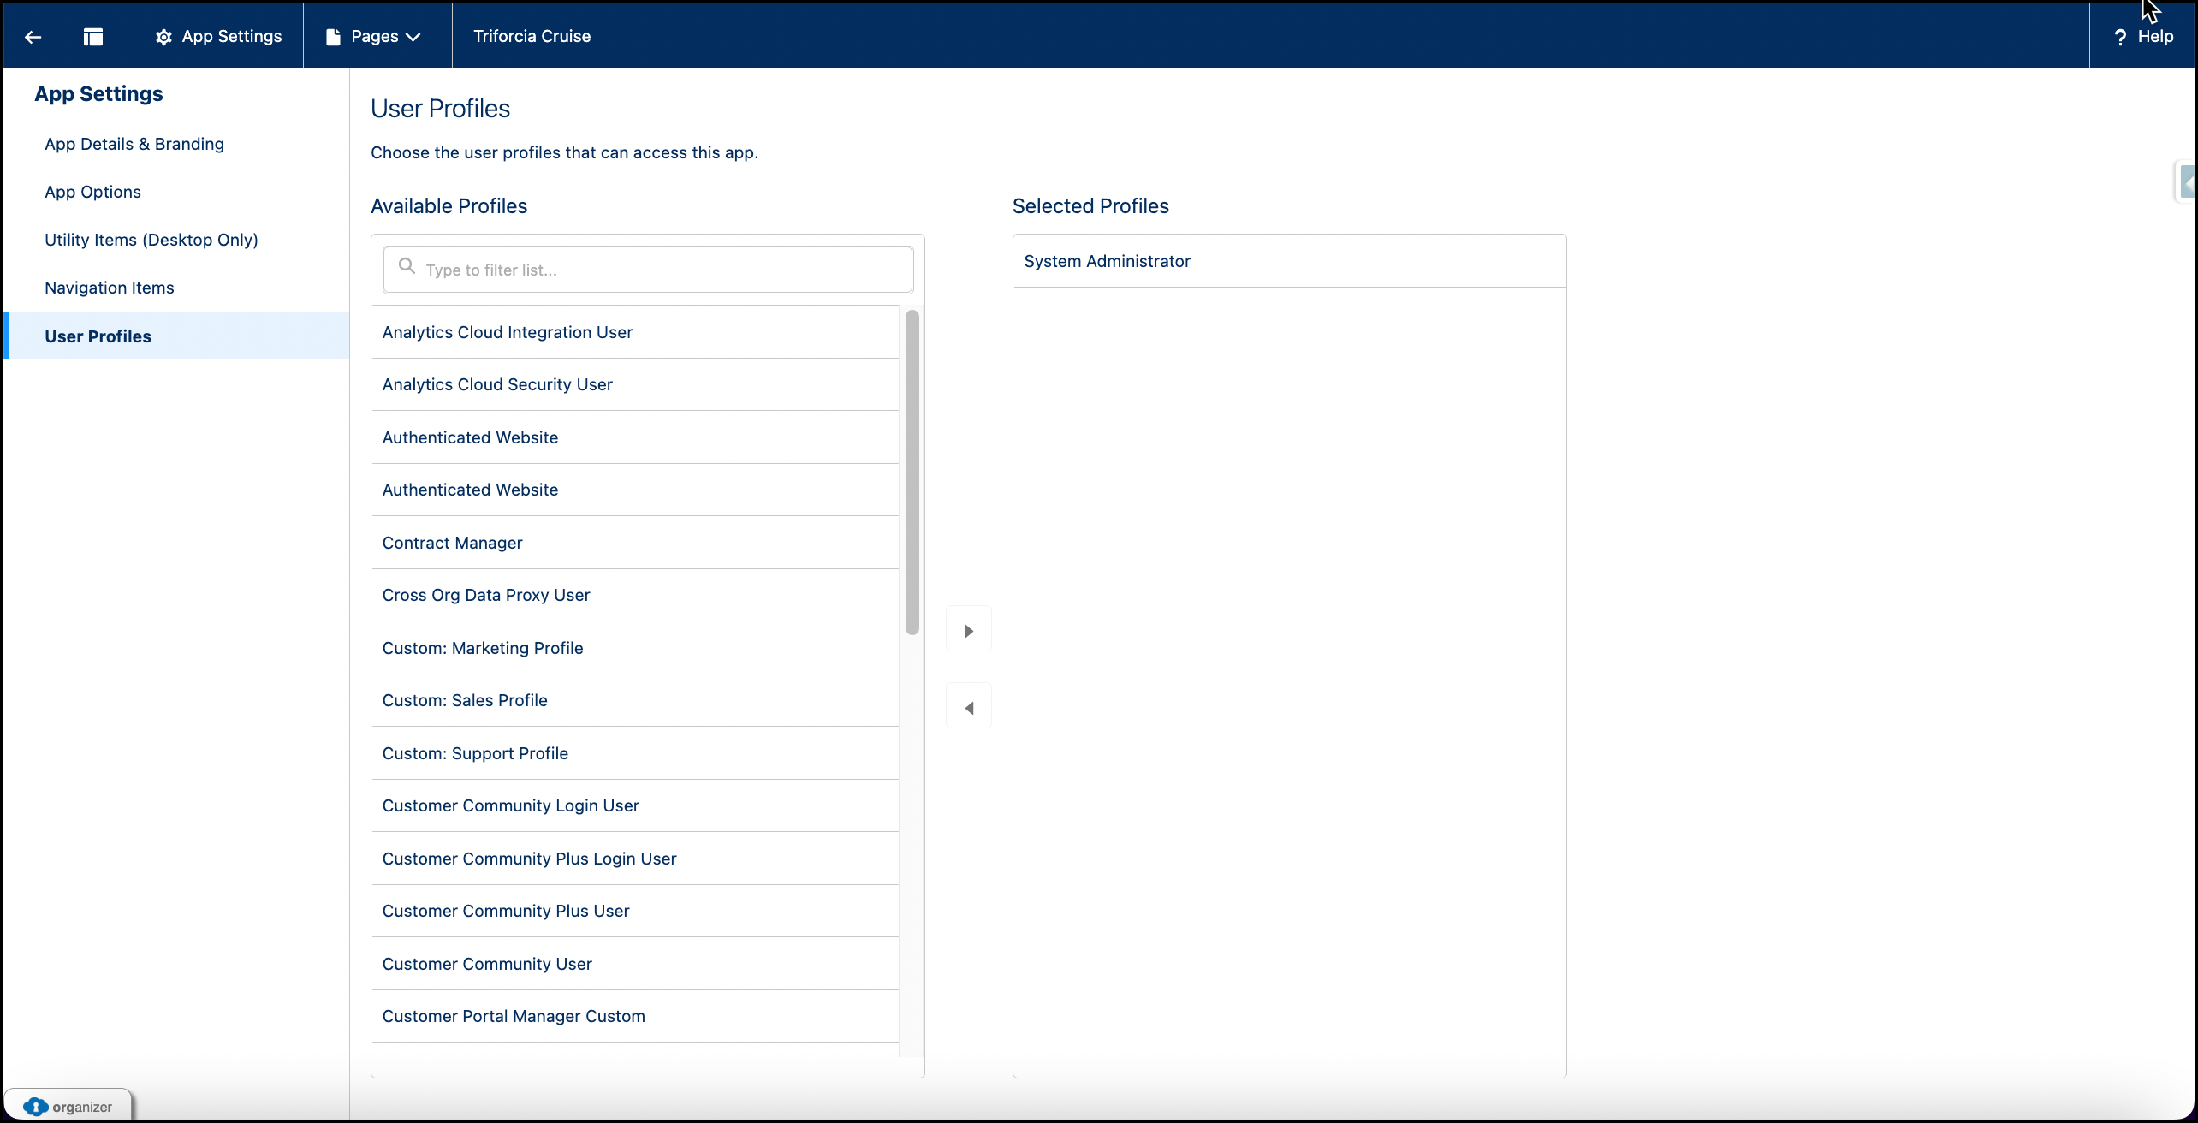Open App Settings in top bar
This screenshot has width=2198, height=1123.
pyautogui.click(x=218, y=36)
